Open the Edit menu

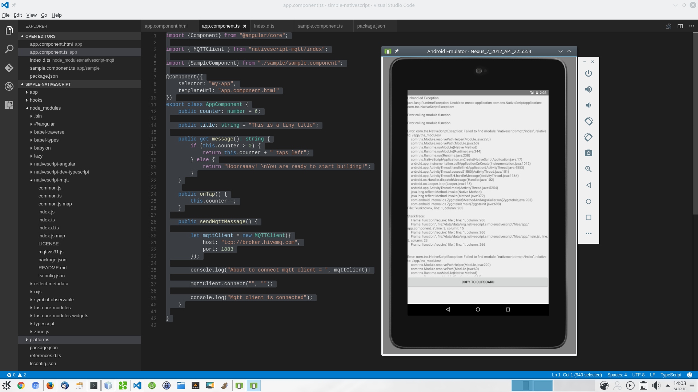18,15
